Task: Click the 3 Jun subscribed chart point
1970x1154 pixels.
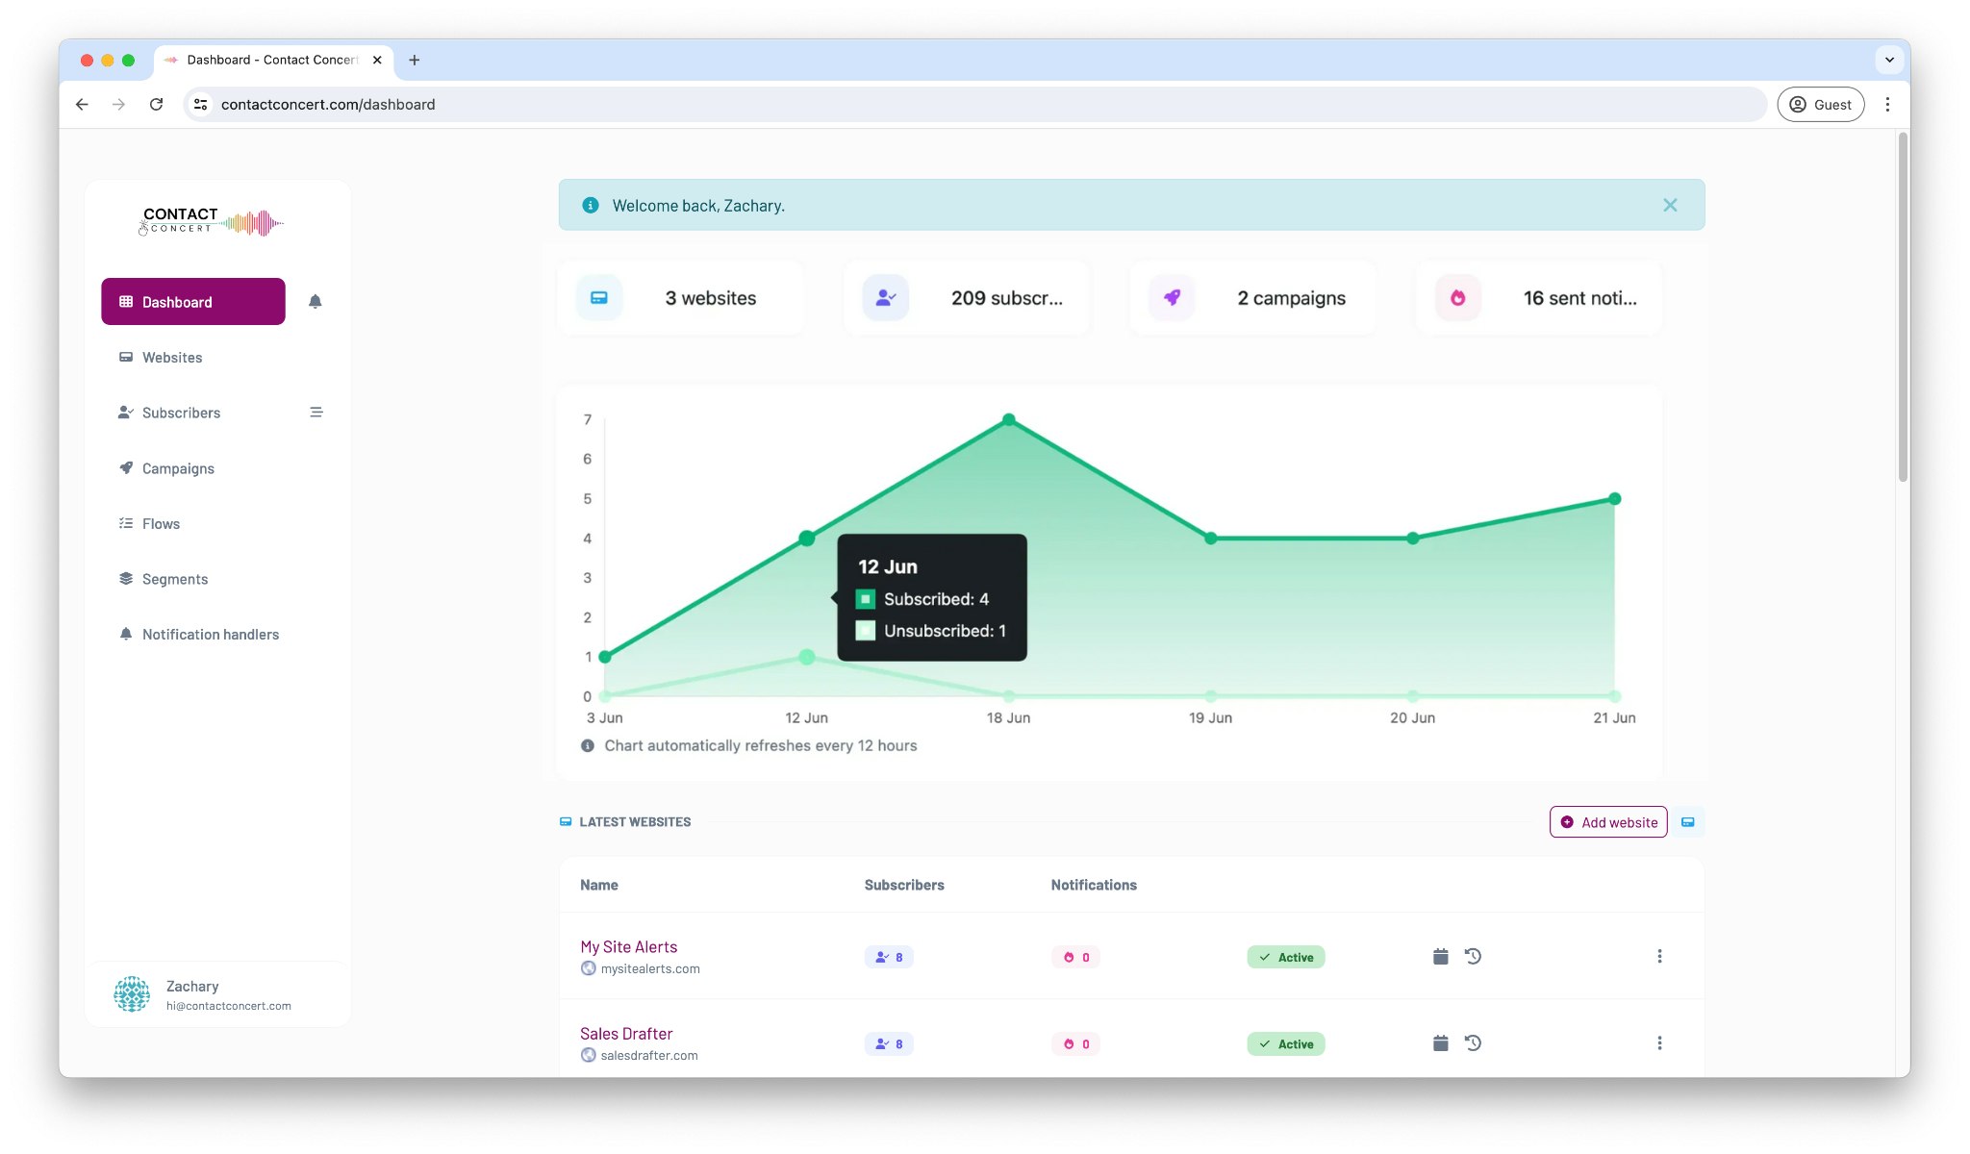Action: [x=605, y=657]
